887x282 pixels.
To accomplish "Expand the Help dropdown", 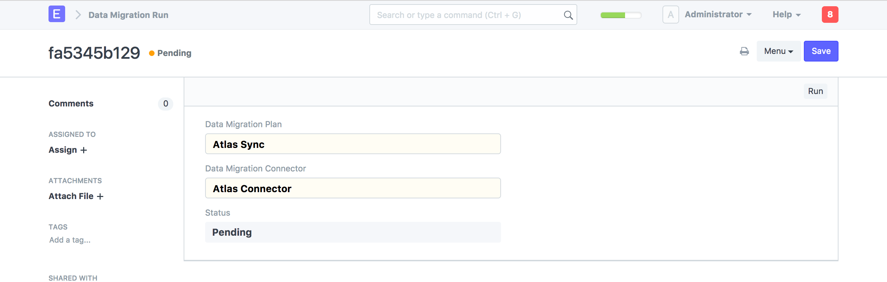I will coord(787,15).
